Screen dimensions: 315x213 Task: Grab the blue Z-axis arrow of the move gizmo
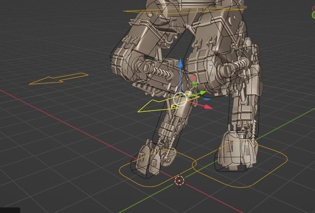(181, 63)
